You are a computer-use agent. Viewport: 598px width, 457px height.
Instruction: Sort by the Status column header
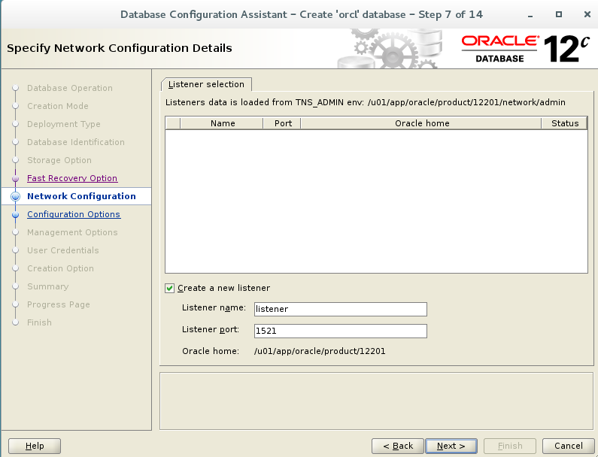click(x=564, y=123)
